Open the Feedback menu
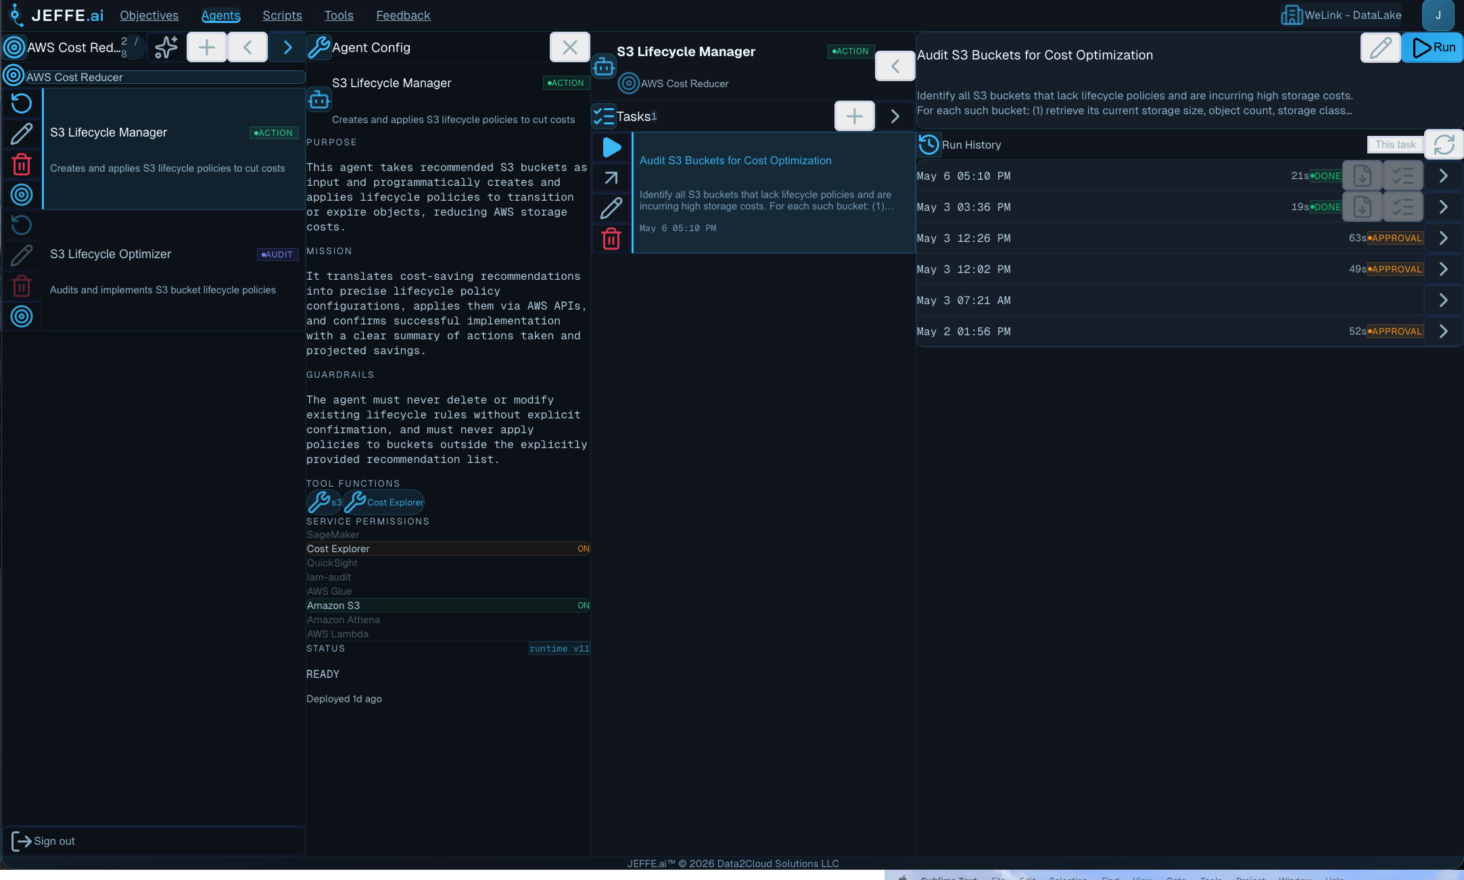Image resolution: width=1464 pixels, height=880 pixels. click(403, 15)
